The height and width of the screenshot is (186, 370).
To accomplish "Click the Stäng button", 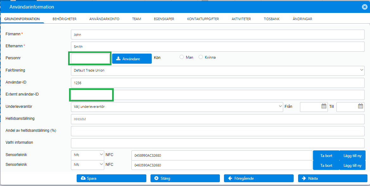I will coord(185,178).
